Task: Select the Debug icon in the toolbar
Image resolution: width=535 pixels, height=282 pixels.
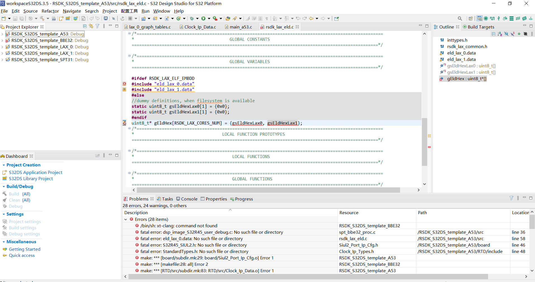Action: pyautogui.click(x=192, y=18)
